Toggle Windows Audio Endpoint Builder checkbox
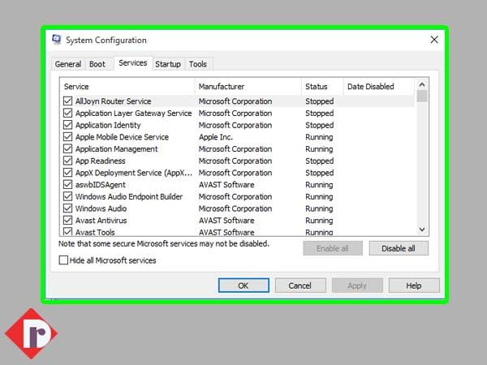 (67, 196)
